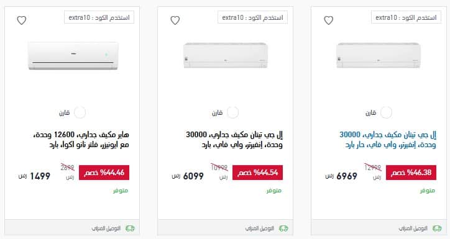Open LG Titan 30000 cold-only title link
Viewport: 450px width, 239px height.
234,140
